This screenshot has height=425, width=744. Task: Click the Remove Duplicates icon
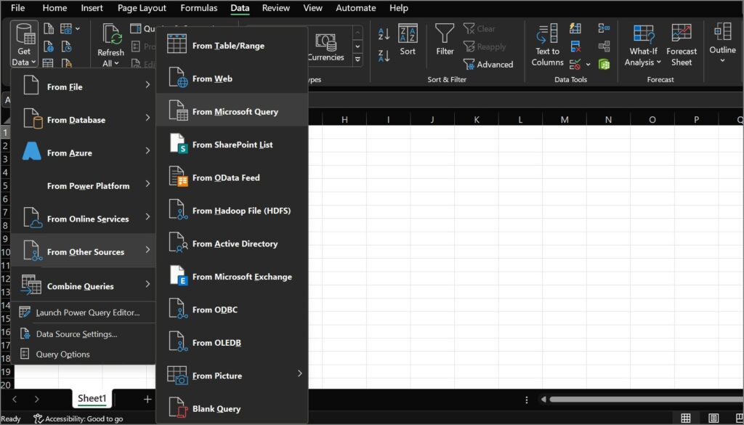pos(575,46)
